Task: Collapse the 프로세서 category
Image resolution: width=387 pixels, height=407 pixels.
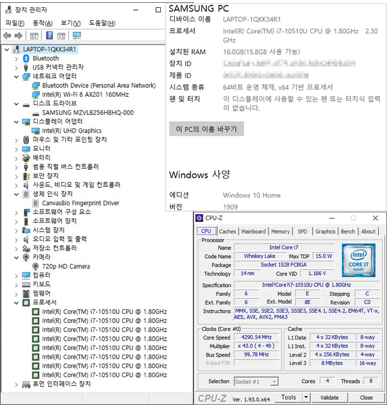Action: (x=17, y=302)
